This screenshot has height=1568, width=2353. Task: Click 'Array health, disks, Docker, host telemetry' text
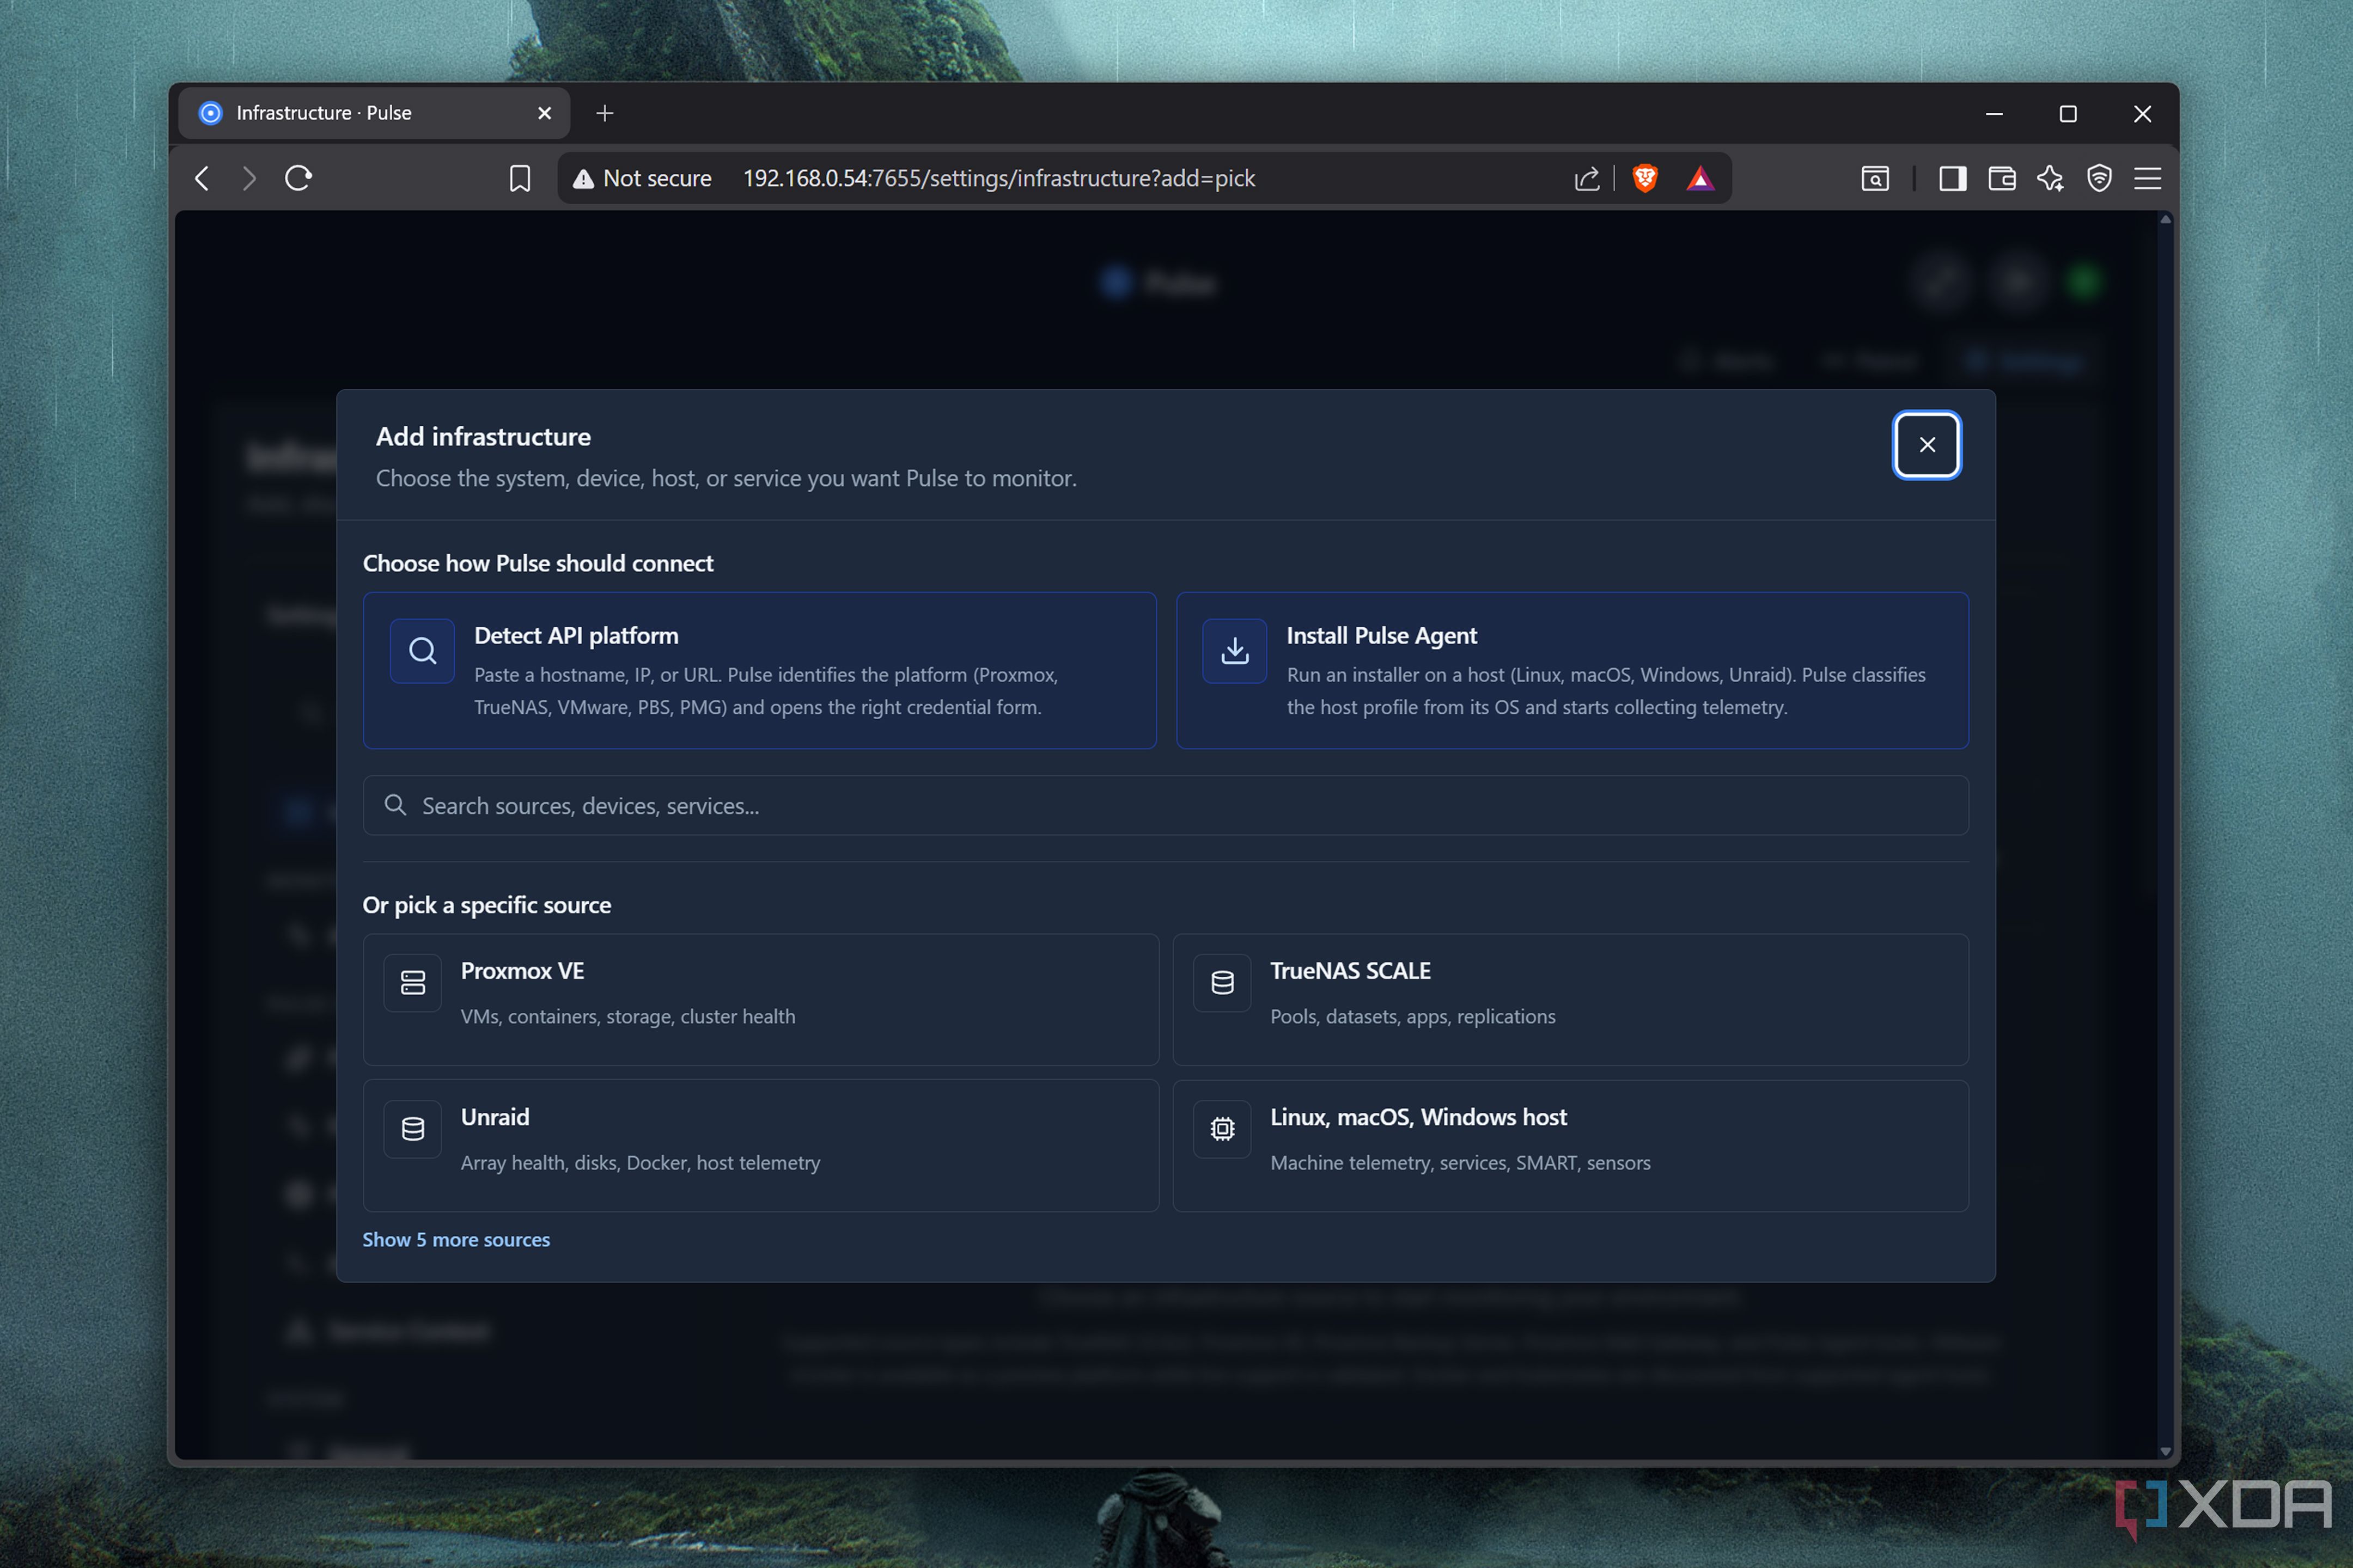coord(641,1162)
